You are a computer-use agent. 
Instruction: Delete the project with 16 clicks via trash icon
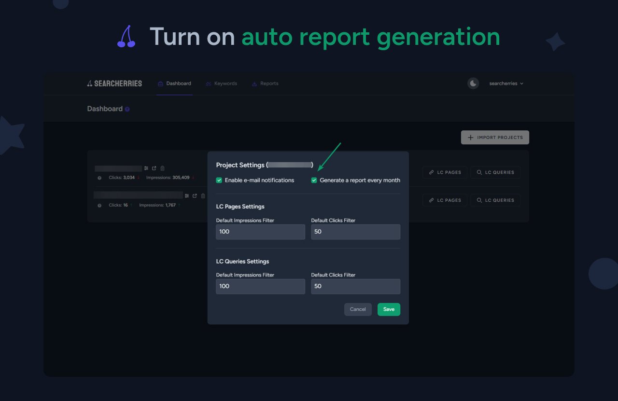tap(203, 196)
